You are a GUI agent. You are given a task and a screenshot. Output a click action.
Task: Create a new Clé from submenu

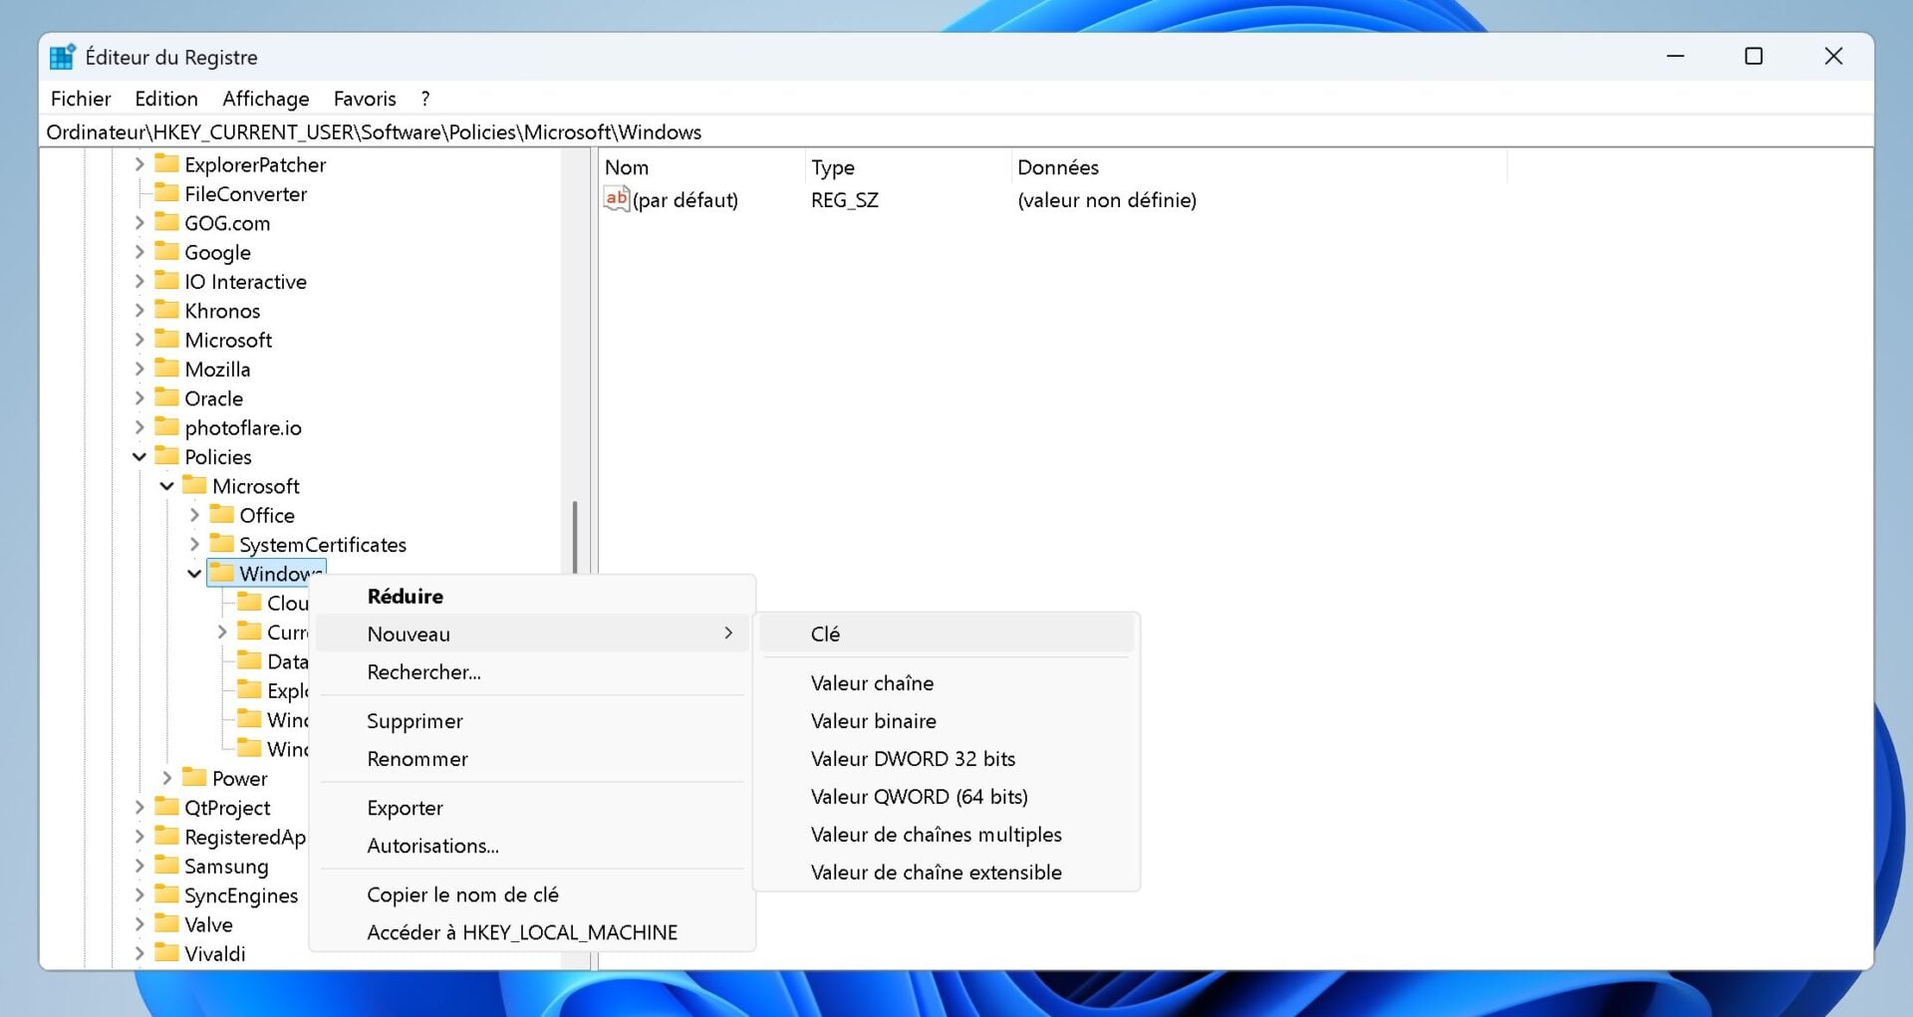[x=947, y=634]
